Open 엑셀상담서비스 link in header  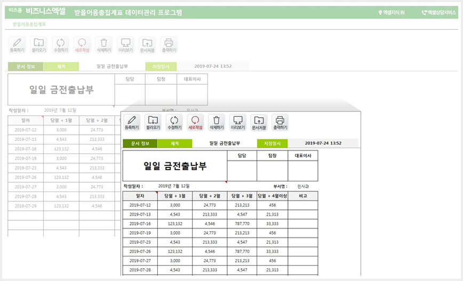coord(439,12)
